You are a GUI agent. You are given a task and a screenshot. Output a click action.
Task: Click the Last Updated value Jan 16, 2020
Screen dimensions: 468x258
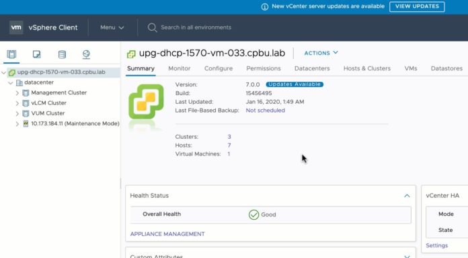pos(275,102)
